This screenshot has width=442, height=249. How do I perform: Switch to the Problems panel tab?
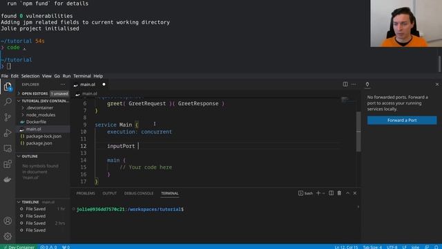[86, 194]
